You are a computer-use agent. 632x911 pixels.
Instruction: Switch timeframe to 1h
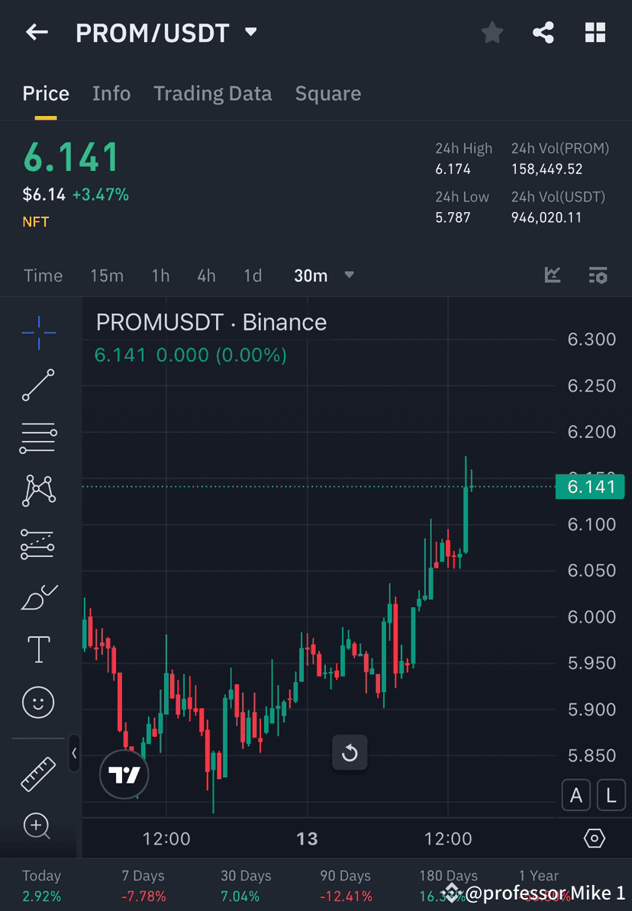pos(160,275)
